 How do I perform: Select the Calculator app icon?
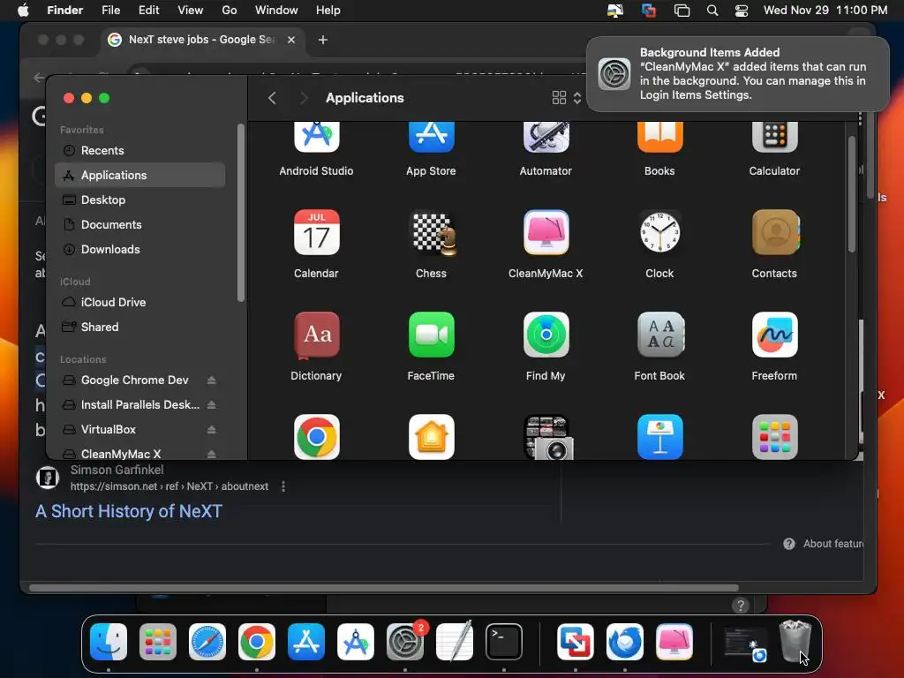click(774, 137)
